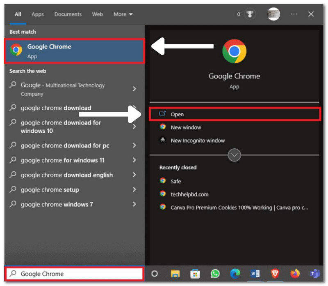The image size is (328, 286).
Task: Click the large Chrome logo in preview pane
Action: pos(234,51)
